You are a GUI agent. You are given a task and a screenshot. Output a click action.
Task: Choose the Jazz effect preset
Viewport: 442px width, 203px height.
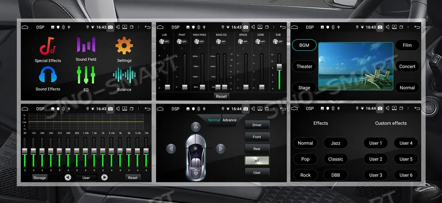coord(335,143)
